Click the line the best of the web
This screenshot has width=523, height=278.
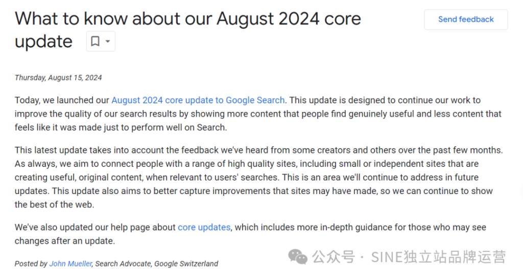[54, 205]
